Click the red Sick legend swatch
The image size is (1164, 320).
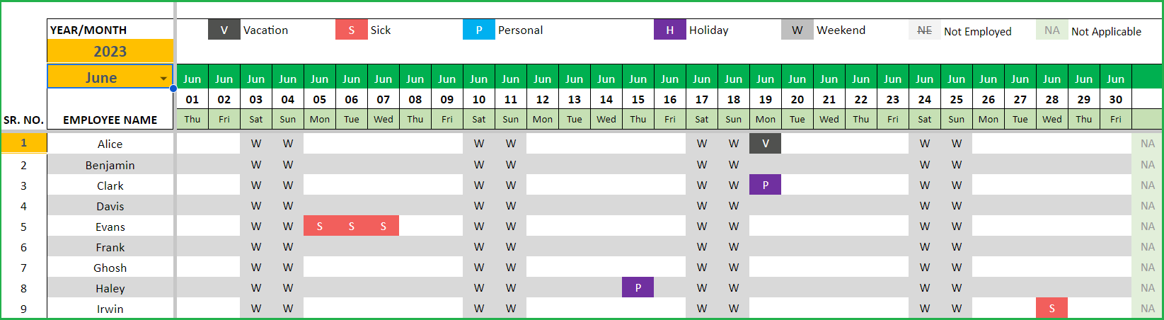pos(352,30)
